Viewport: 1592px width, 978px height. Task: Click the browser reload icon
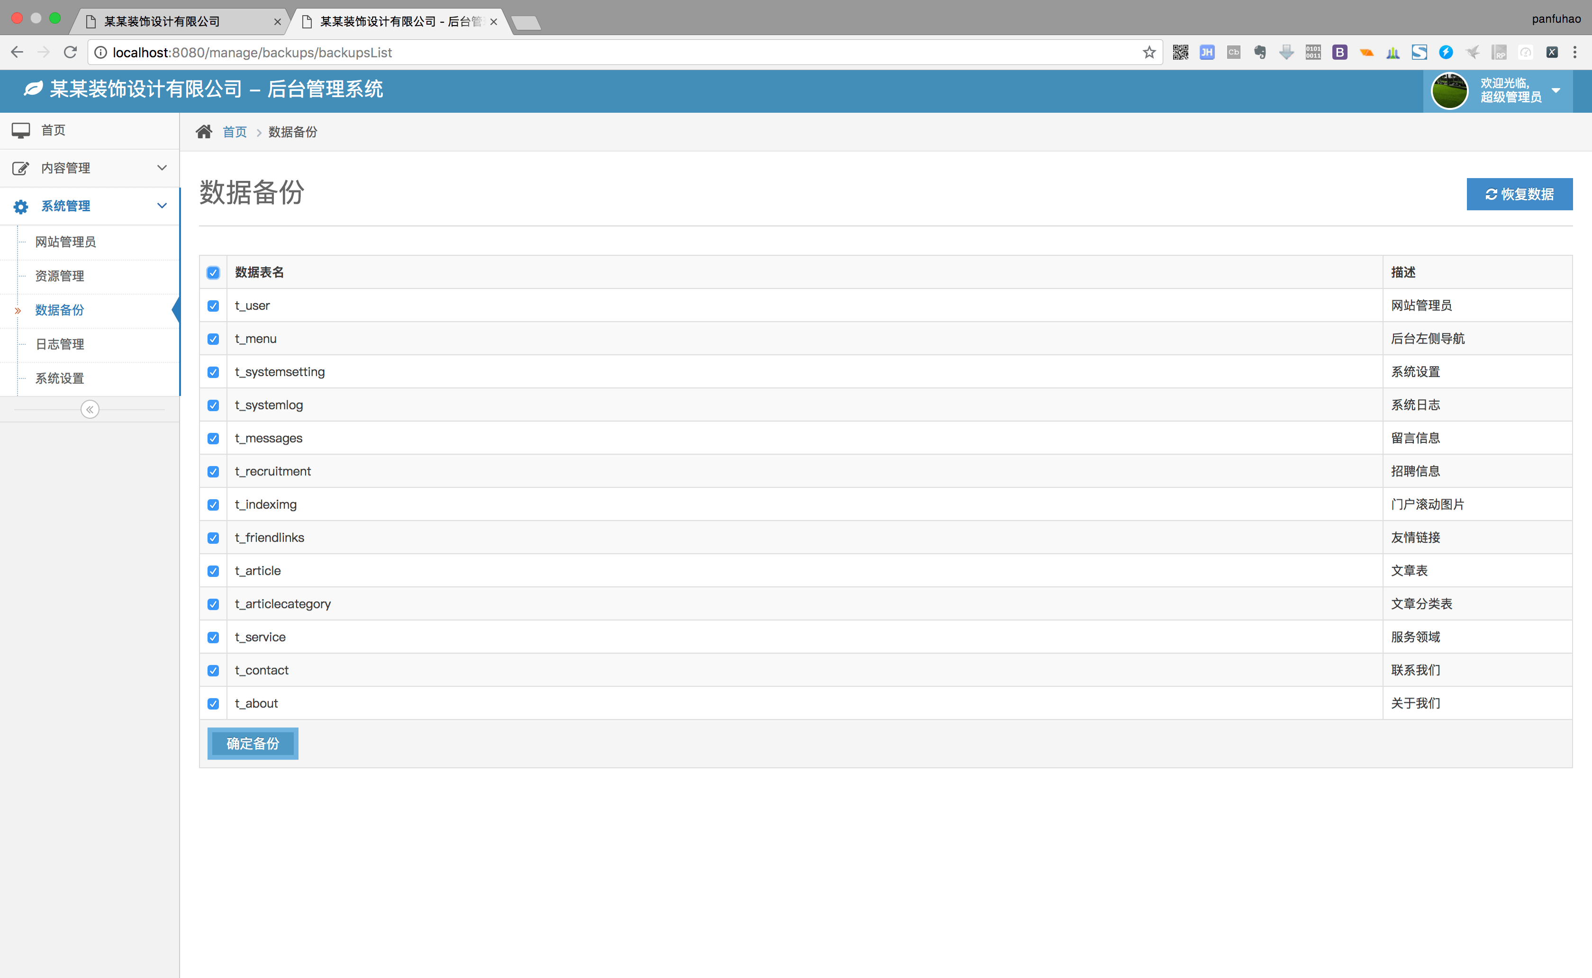[71, 53]
